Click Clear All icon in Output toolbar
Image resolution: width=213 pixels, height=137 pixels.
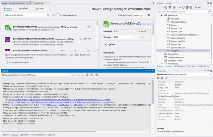pyautogui.click(x=87, y=75)
